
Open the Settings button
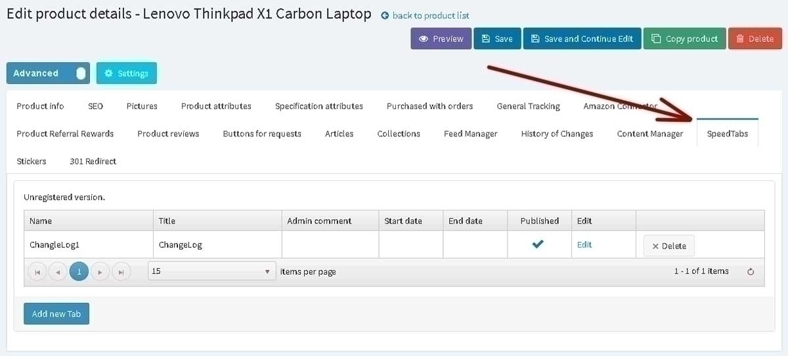[x=127, y=73]
